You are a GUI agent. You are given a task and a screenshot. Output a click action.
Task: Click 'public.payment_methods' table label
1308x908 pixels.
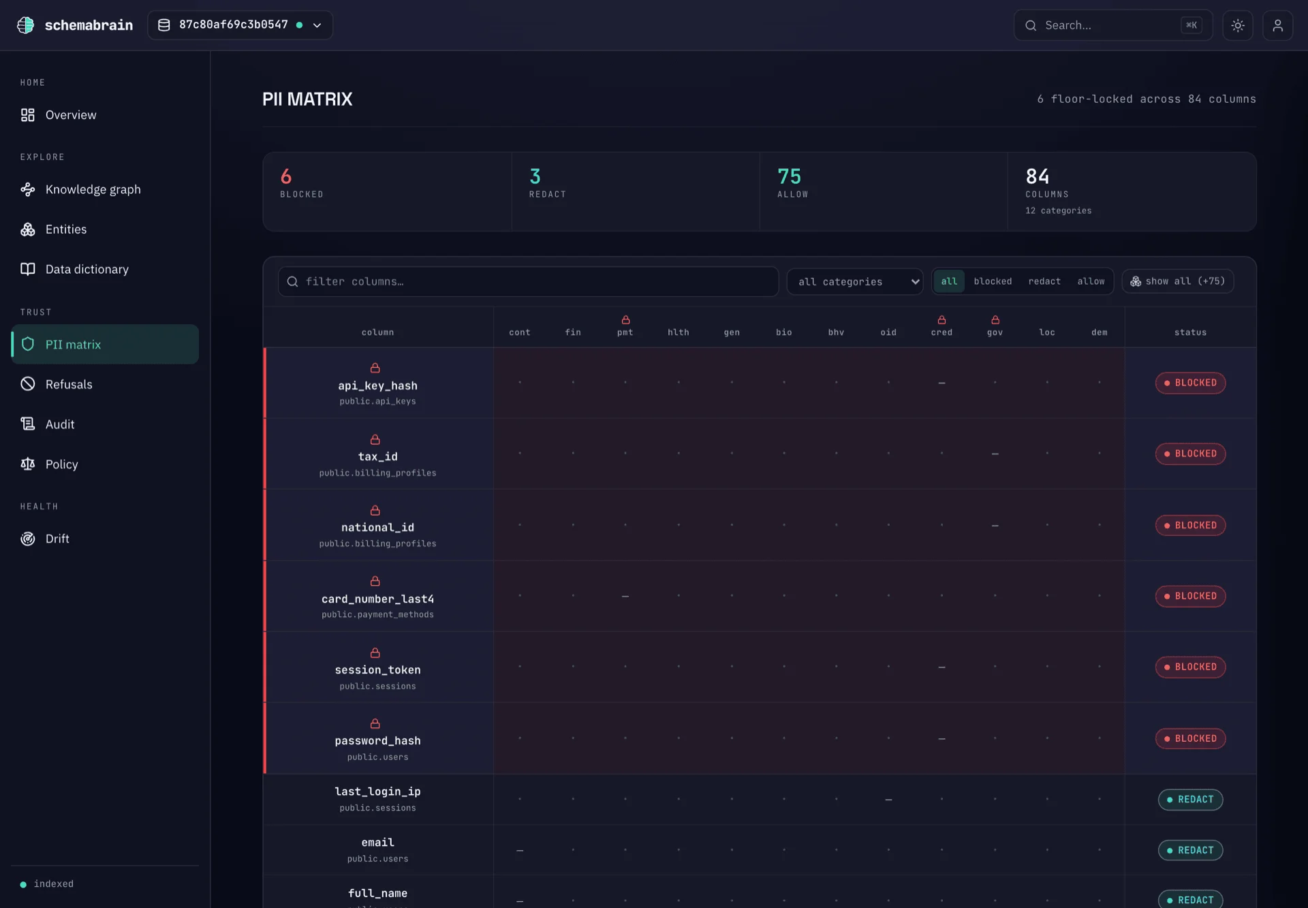click(x=377, y=614)
